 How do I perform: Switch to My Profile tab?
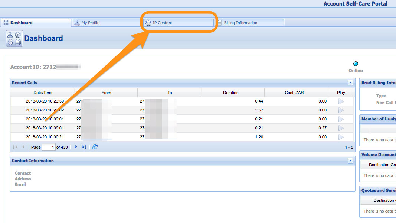(90, 23)
